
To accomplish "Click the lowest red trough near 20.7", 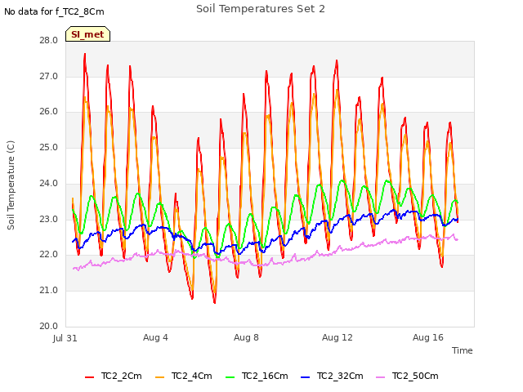I will point(214,303).
